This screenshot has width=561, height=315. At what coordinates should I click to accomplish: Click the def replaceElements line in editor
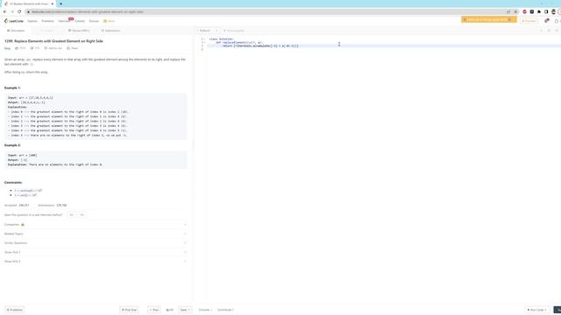pos(239,43)
